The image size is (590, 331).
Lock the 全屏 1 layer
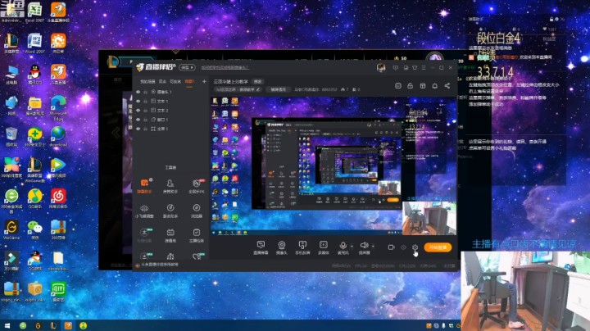coord(145,129)
